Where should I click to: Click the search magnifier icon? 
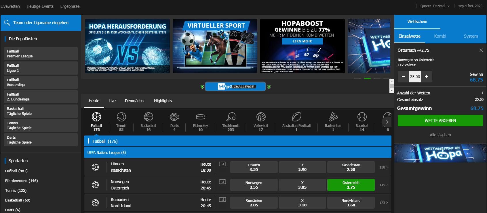[x=7, y=23]
